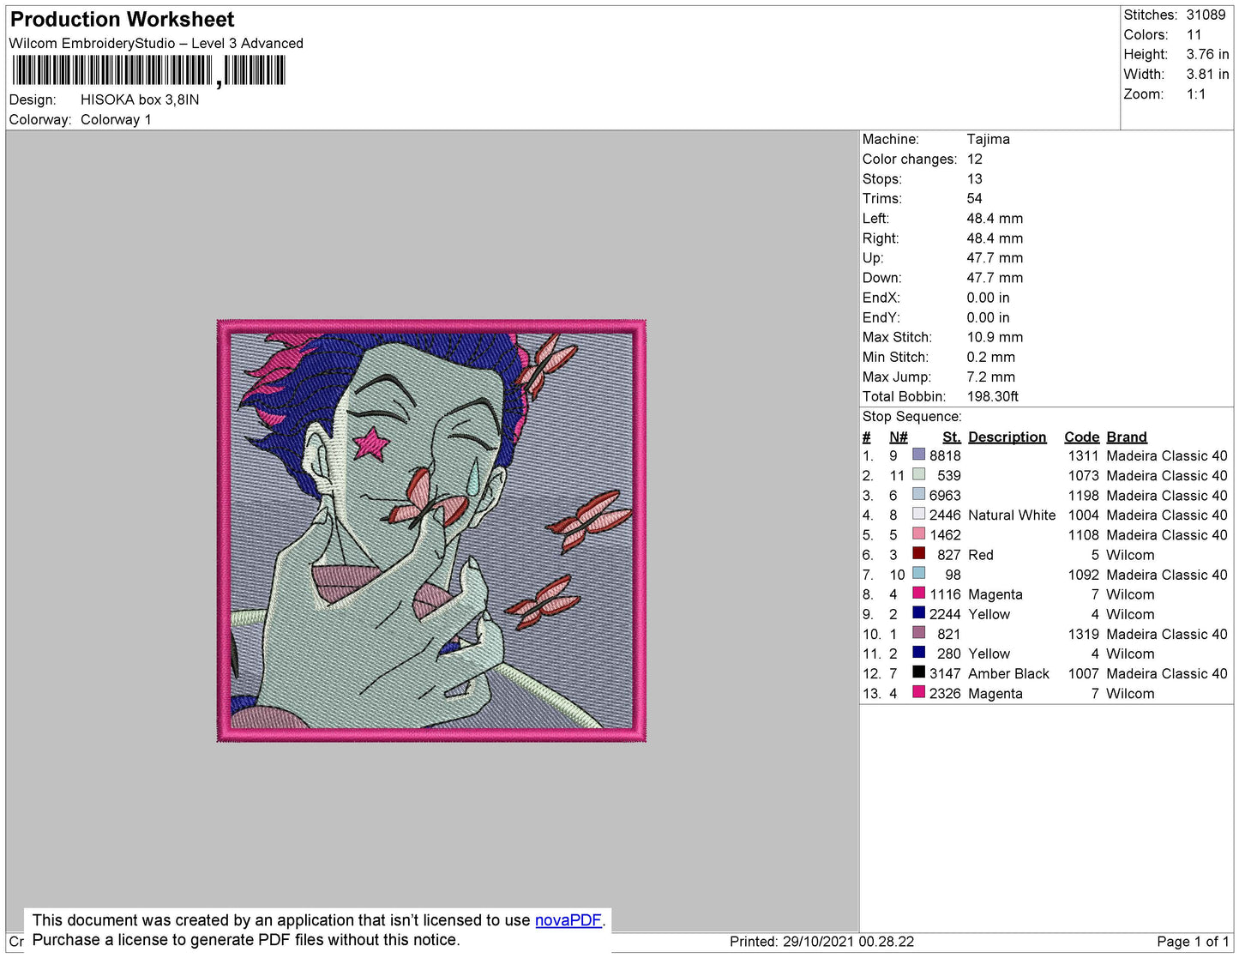Select stitch count '3147' in stop 12
This screenshot has height=958, width=1239.
pyautogui.click(x=945, y=673)
